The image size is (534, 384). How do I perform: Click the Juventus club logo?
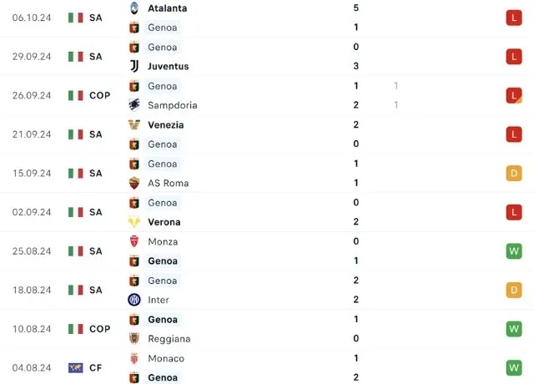coord(133,67)
